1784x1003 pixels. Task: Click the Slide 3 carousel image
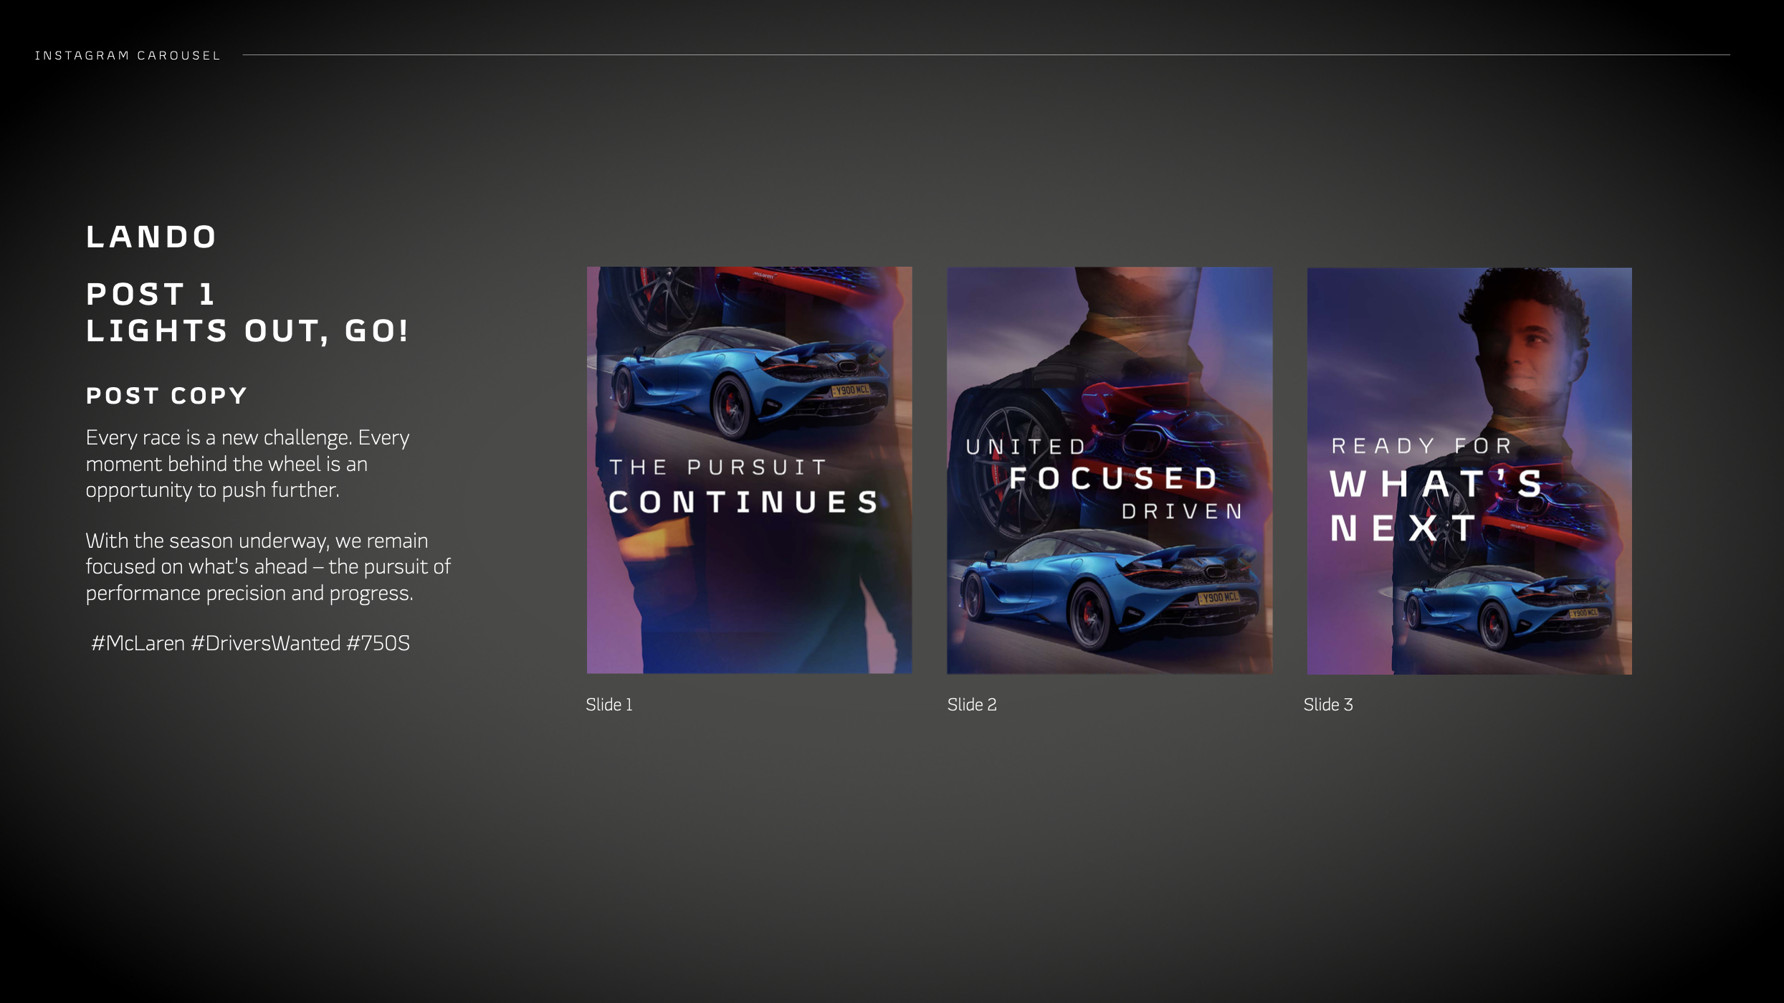coord(1469,471)
